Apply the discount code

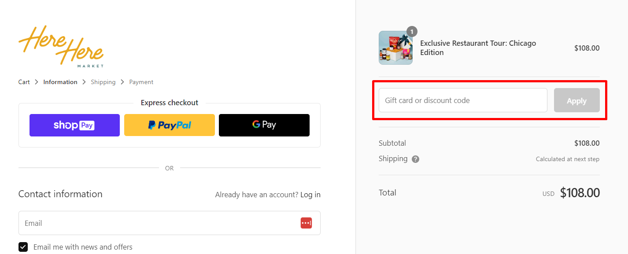pos(576,100)
